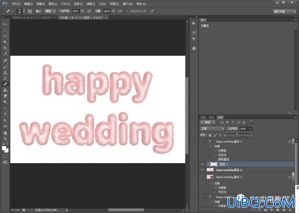Toggle 内阴影 effect eye under 副本 3
299x213 pixels.
(x=215, y=151)
